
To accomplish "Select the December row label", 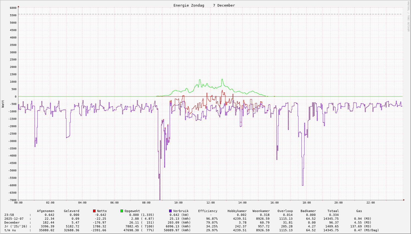I will (12, 222).
